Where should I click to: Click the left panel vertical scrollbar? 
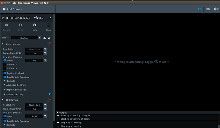(54, 67)
